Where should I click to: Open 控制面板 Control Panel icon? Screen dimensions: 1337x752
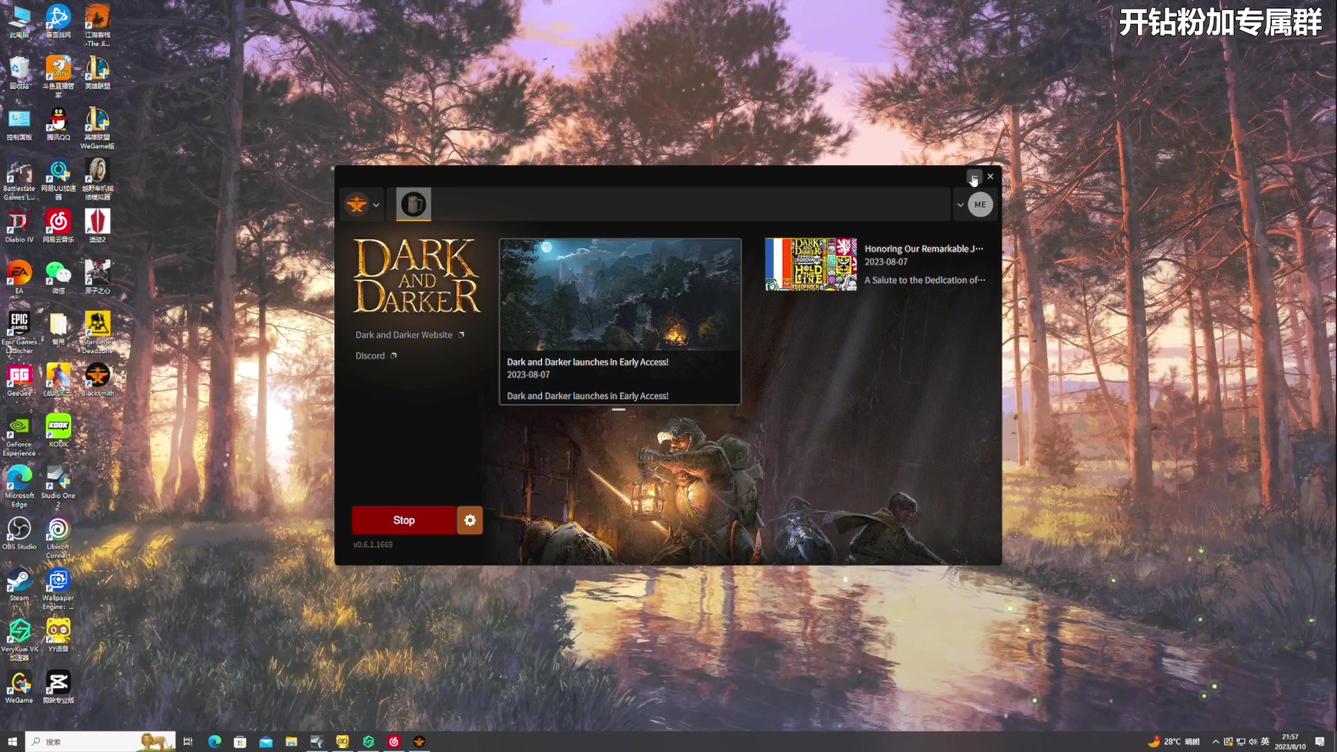(19, 124)
